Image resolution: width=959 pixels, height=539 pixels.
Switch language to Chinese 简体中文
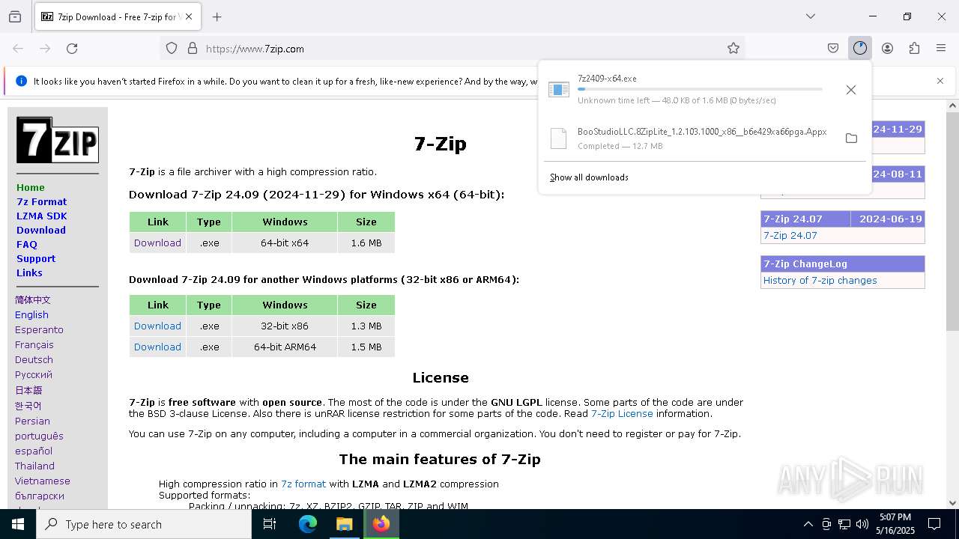[33, 299]
